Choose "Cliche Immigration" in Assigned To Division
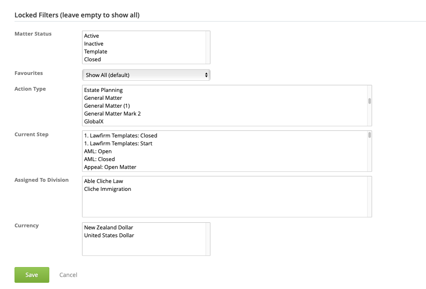426x289 pixels. [107, 189]
